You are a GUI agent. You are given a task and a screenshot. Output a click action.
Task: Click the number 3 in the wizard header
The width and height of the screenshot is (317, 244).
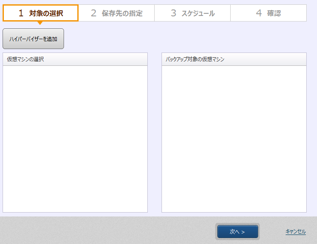174,13
